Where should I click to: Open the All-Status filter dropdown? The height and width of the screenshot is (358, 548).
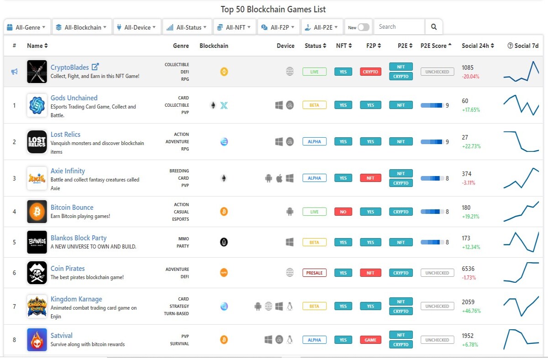[187, 27]
